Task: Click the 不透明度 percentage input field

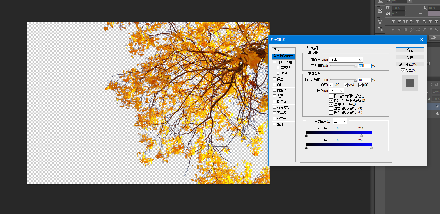Action: coord(364,66)
